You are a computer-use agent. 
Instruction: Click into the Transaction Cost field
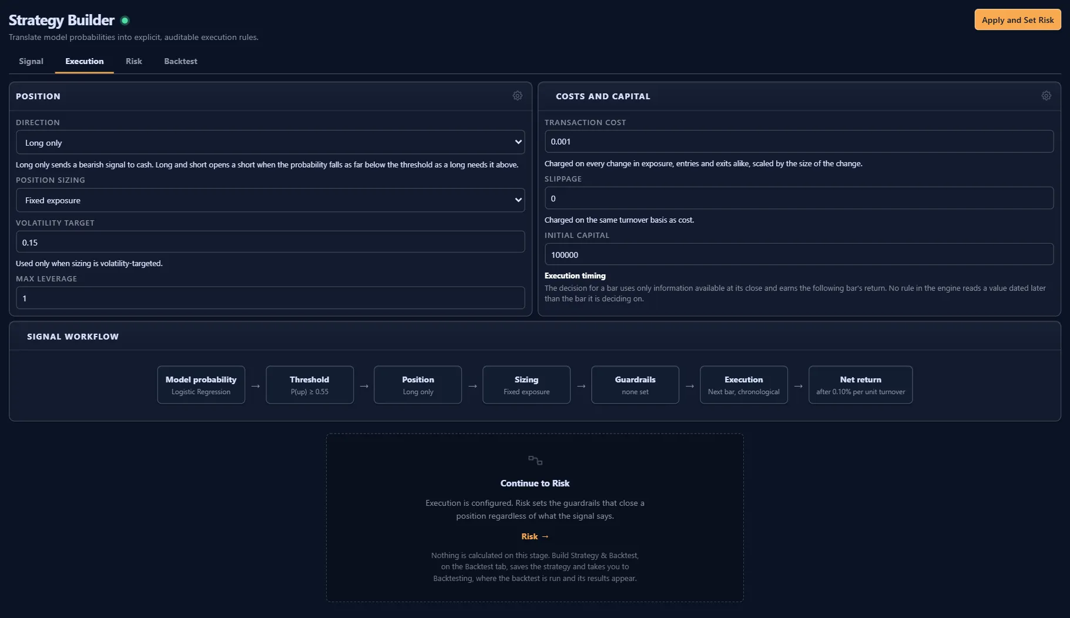coord(799,142)
